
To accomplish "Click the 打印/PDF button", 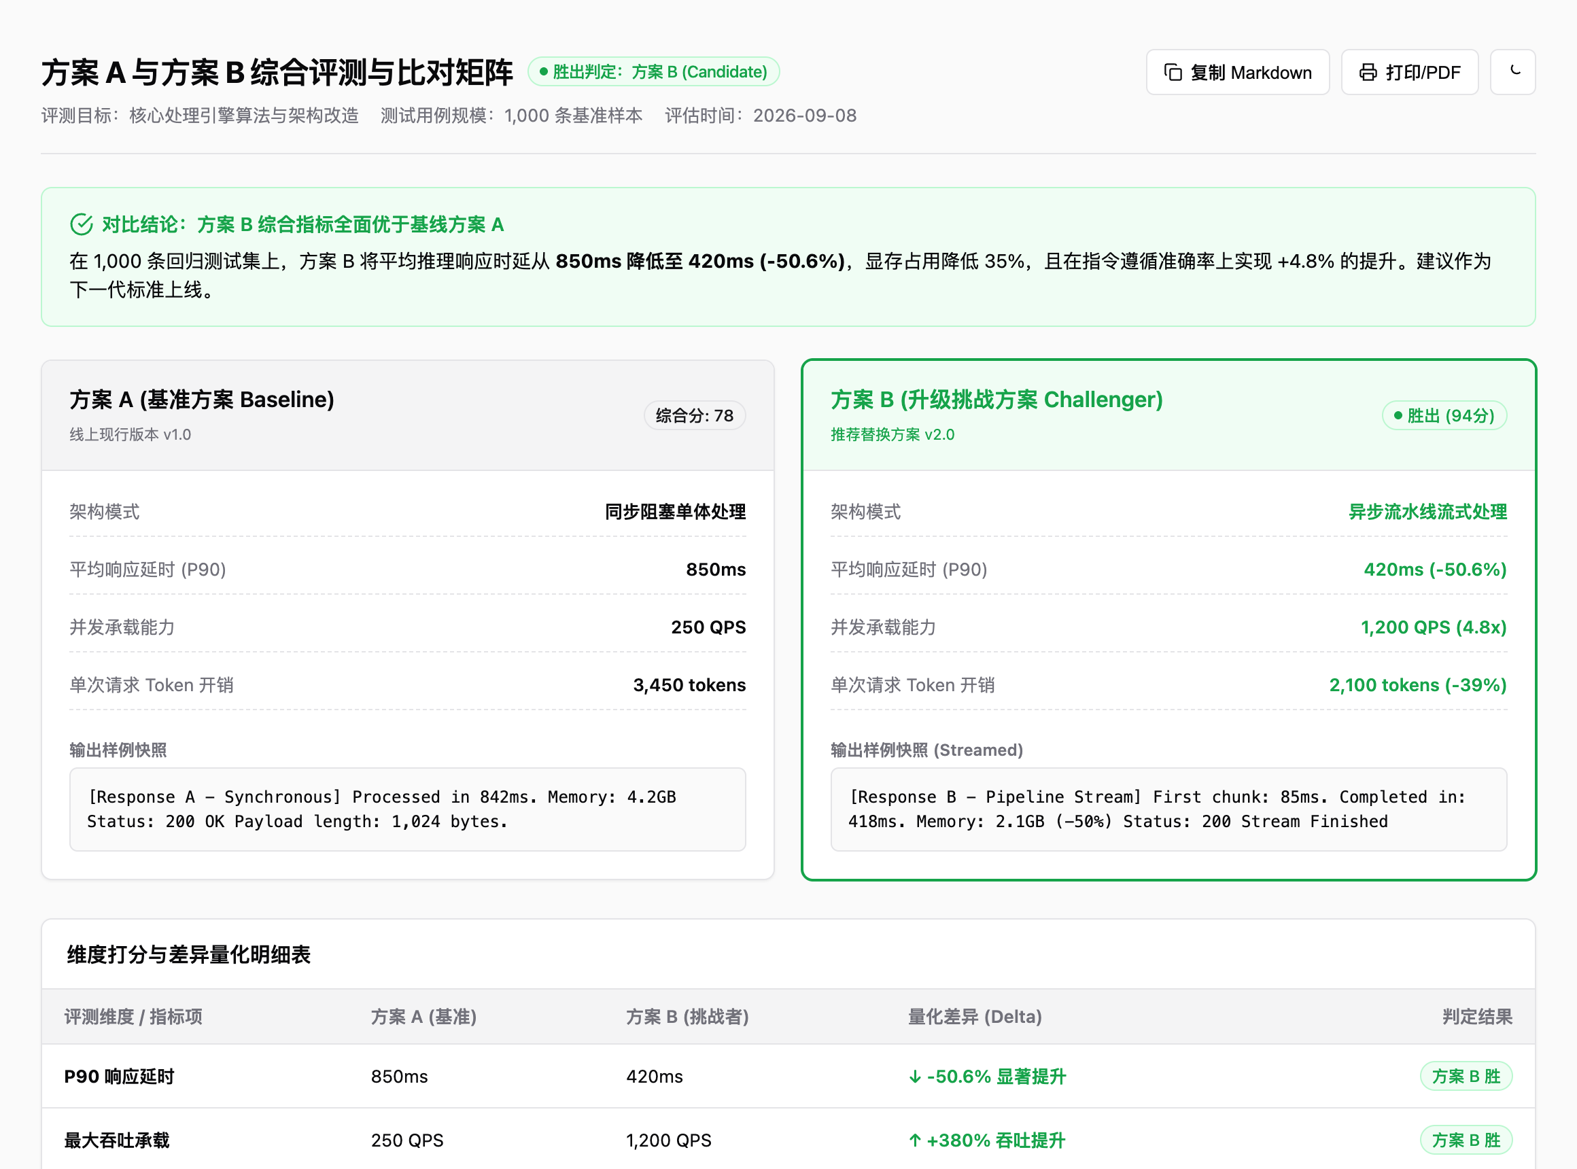I will coord(1409,72).
